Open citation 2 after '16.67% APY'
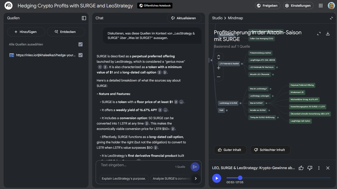The height and width of the screenshot is (189, 337). point(160,110)
